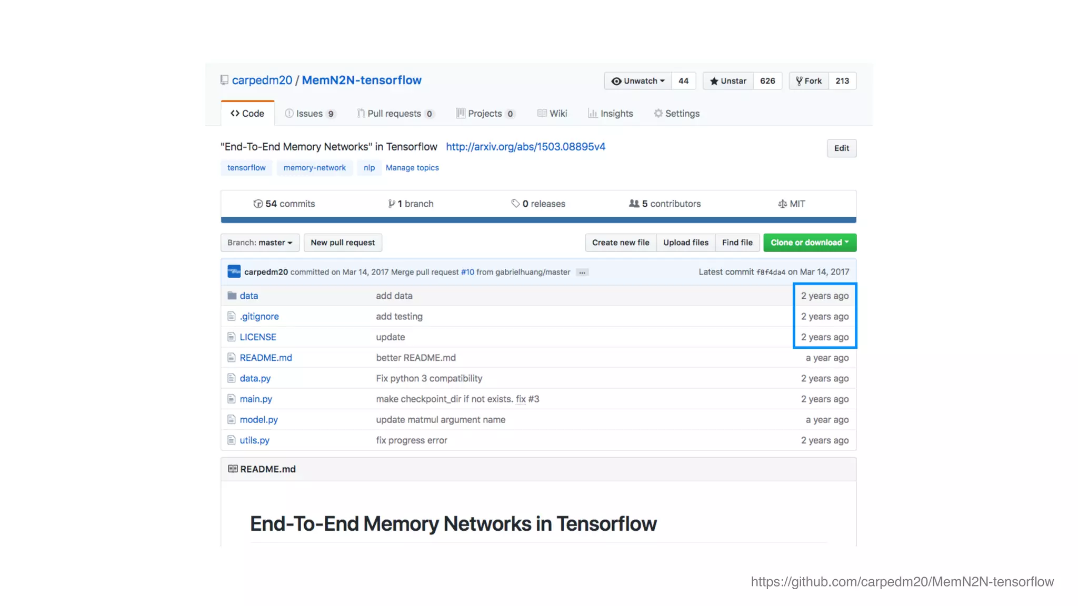Open the Pull requests tab
Screen dimensions: 1078x606
click(x=395, y=114)
